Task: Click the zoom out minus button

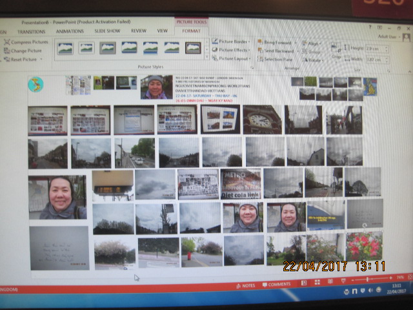Action: point(352,280)
